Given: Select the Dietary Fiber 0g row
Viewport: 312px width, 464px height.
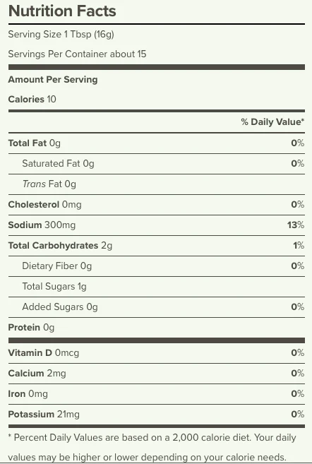Looking at the screenshot, I should point(157,266).
